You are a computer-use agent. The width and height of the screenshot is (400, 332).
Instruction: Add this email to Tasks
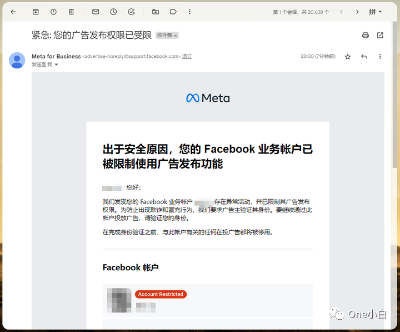click(x=131, y=12)
